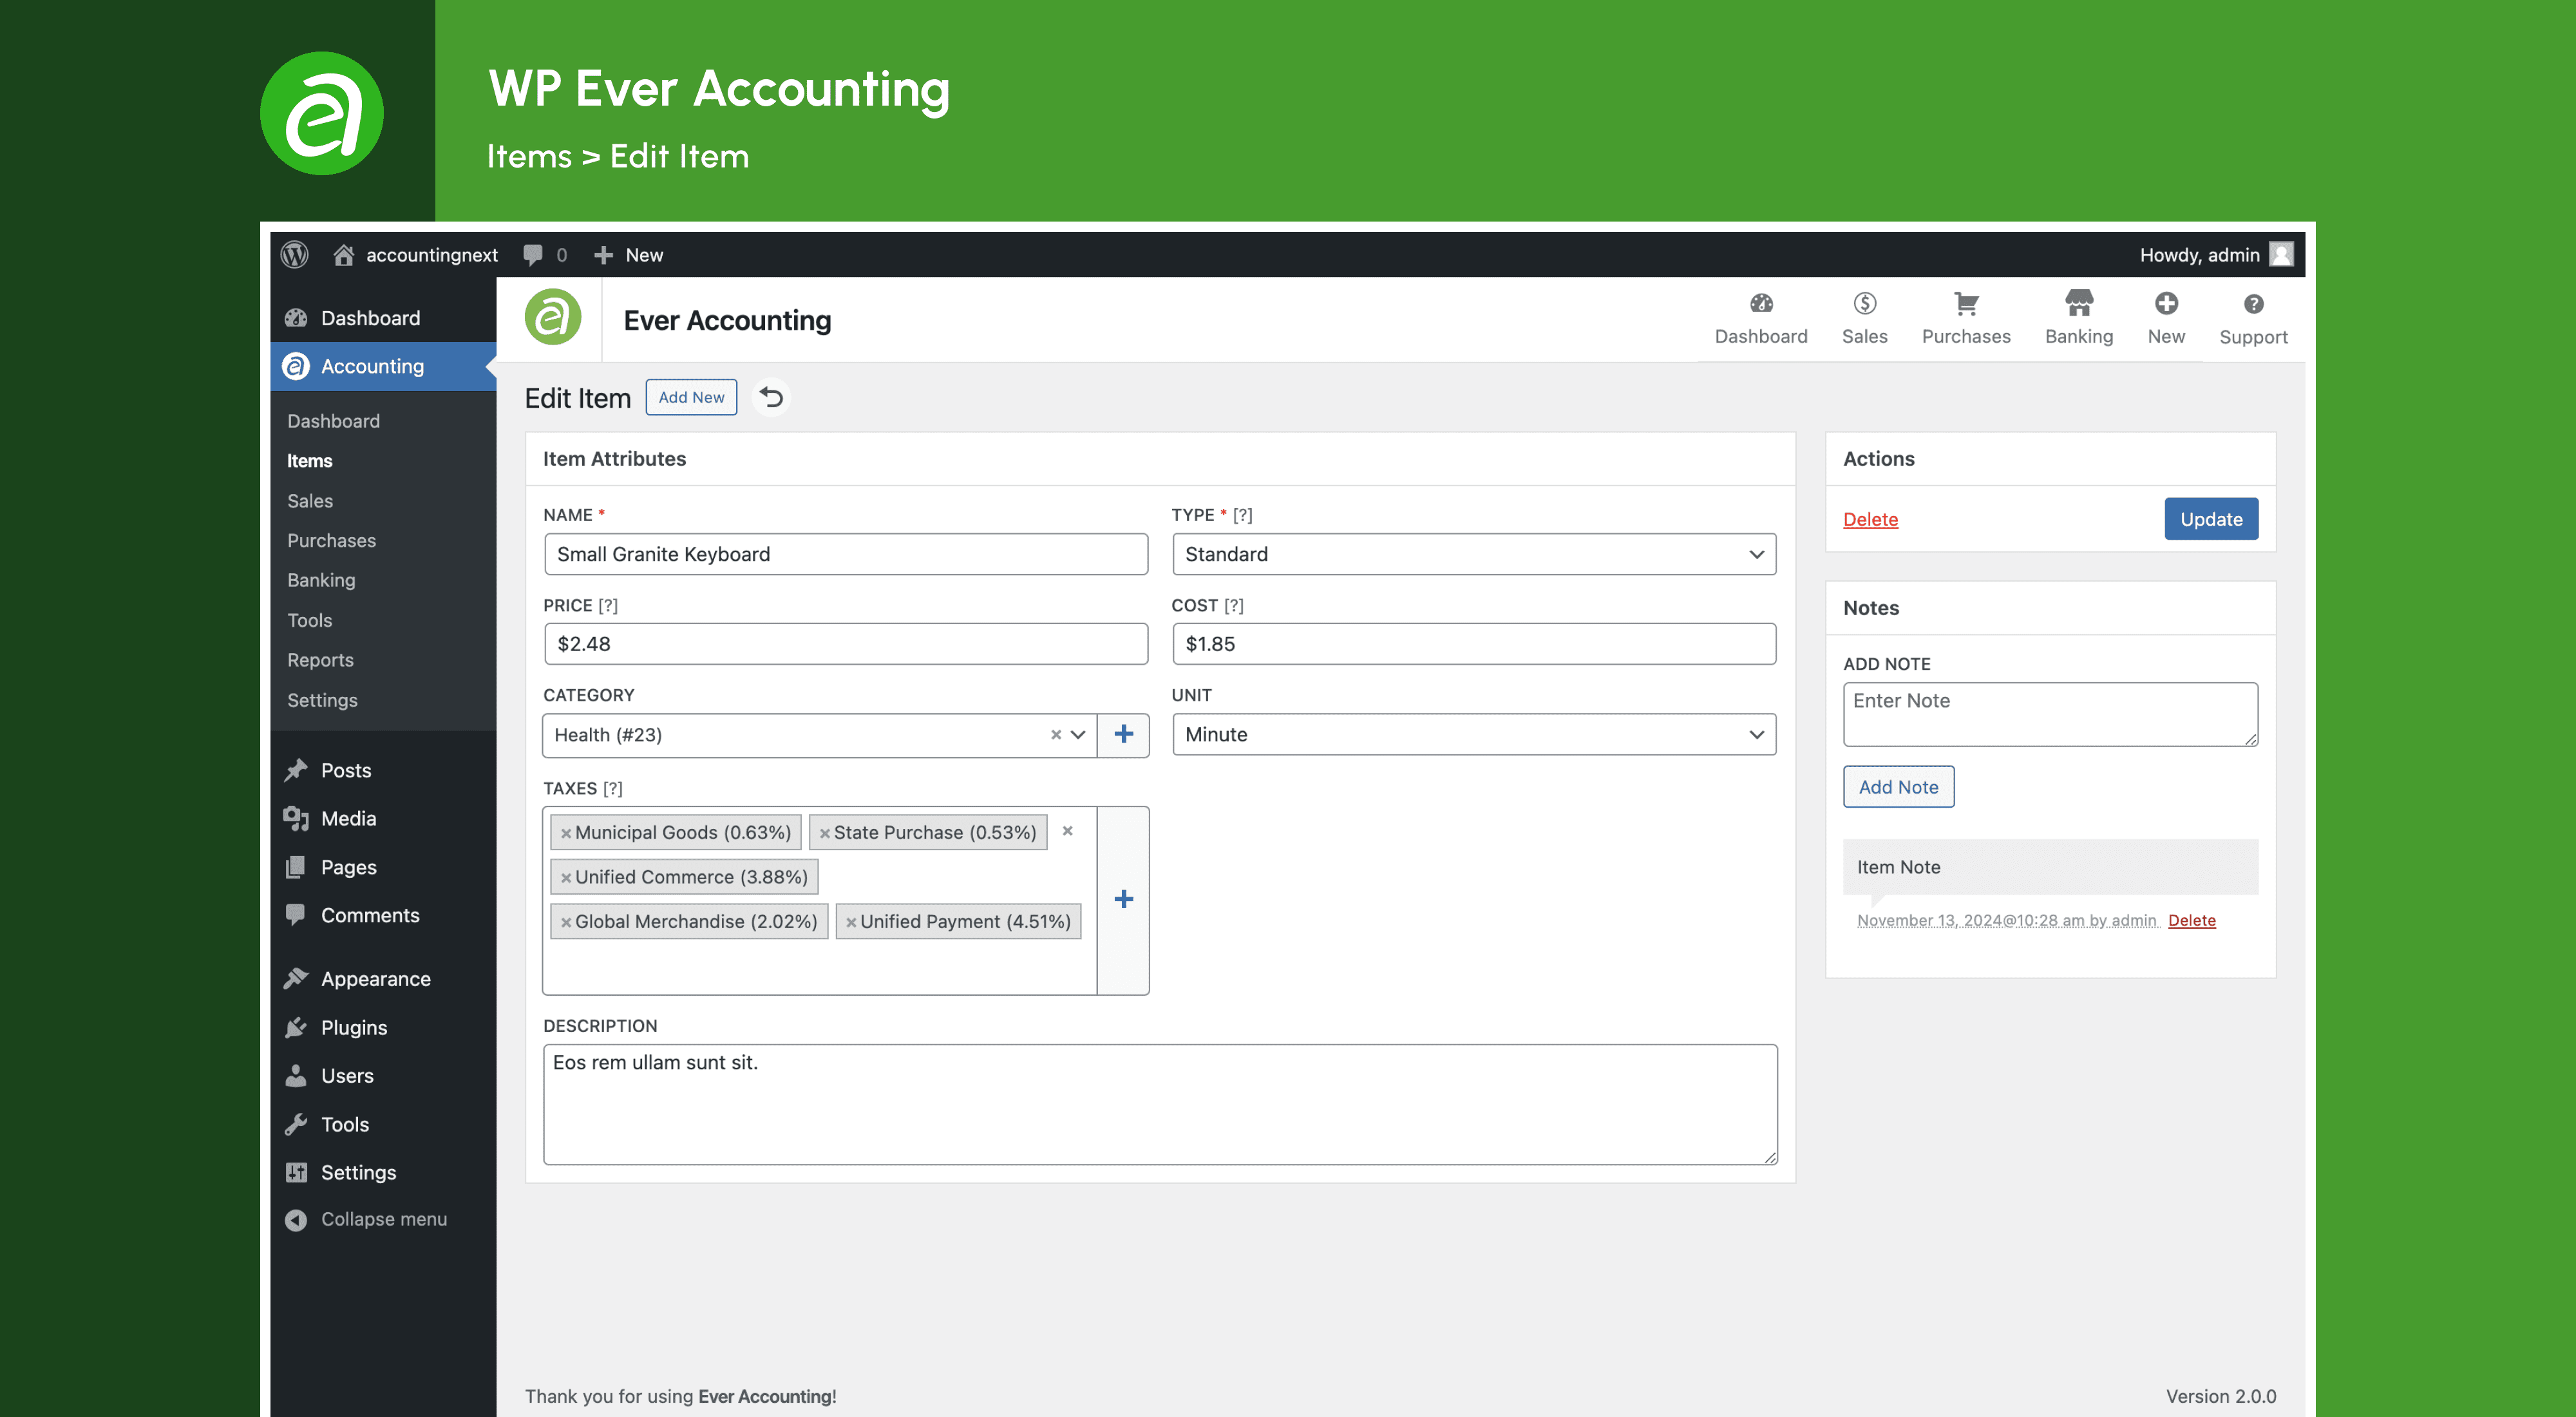Viewport: 2576px width, 1417px height.
Task: Open Reports in Accounting submenu
Action: coord(320,660)
